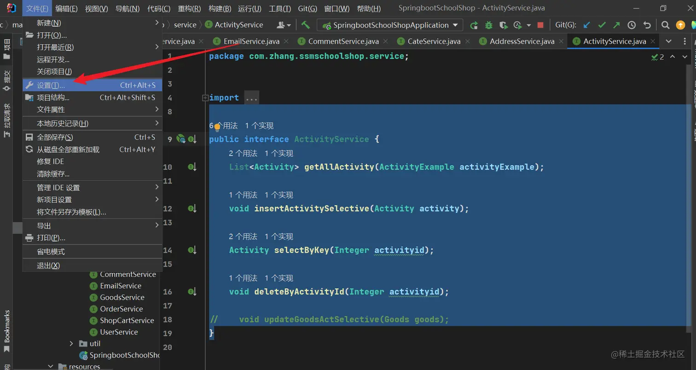Choose 退出(X) from the File menu
Screen dimensions: 696x370
click(x=92, y=266)
